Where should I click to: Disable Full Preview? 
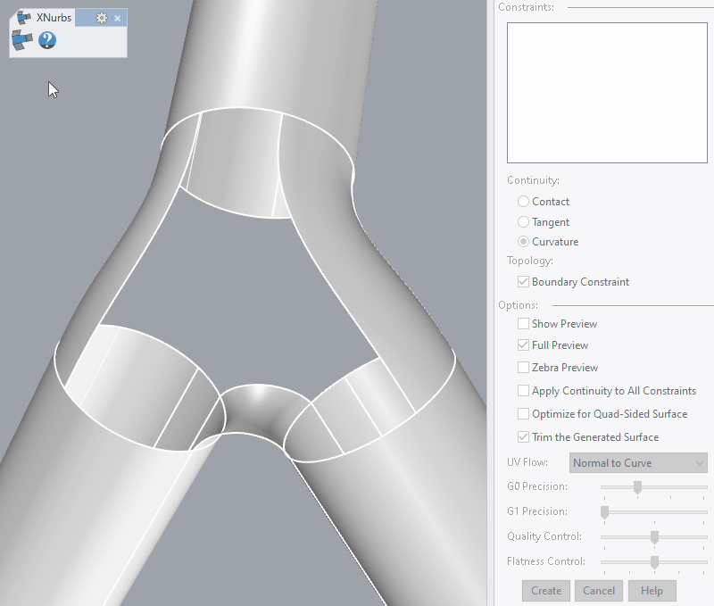525,345
